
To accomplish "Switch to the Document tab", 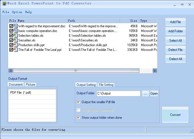I will (16, 85).
